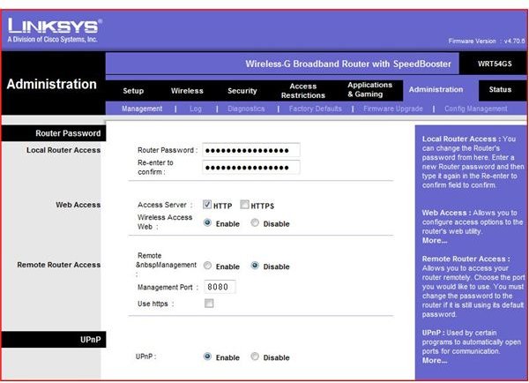
Task: Open the Access Restrictions tab
Action: point(303,91)
